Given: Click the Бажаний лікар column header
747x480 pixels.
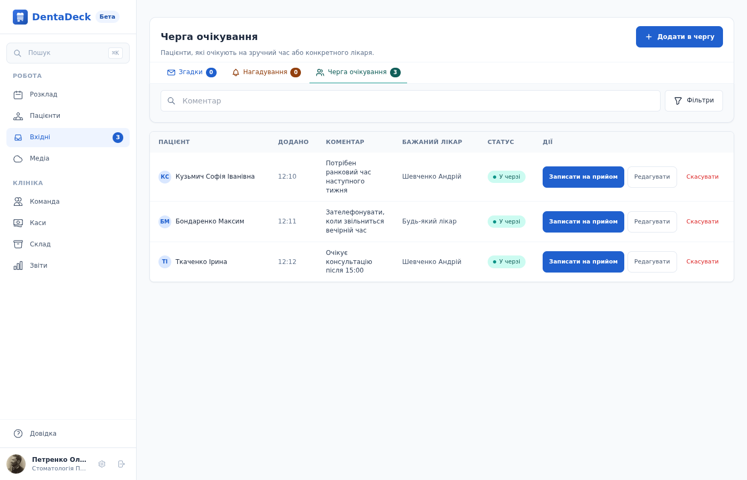Looking at the screenshot, I should [x=432, y=142].
